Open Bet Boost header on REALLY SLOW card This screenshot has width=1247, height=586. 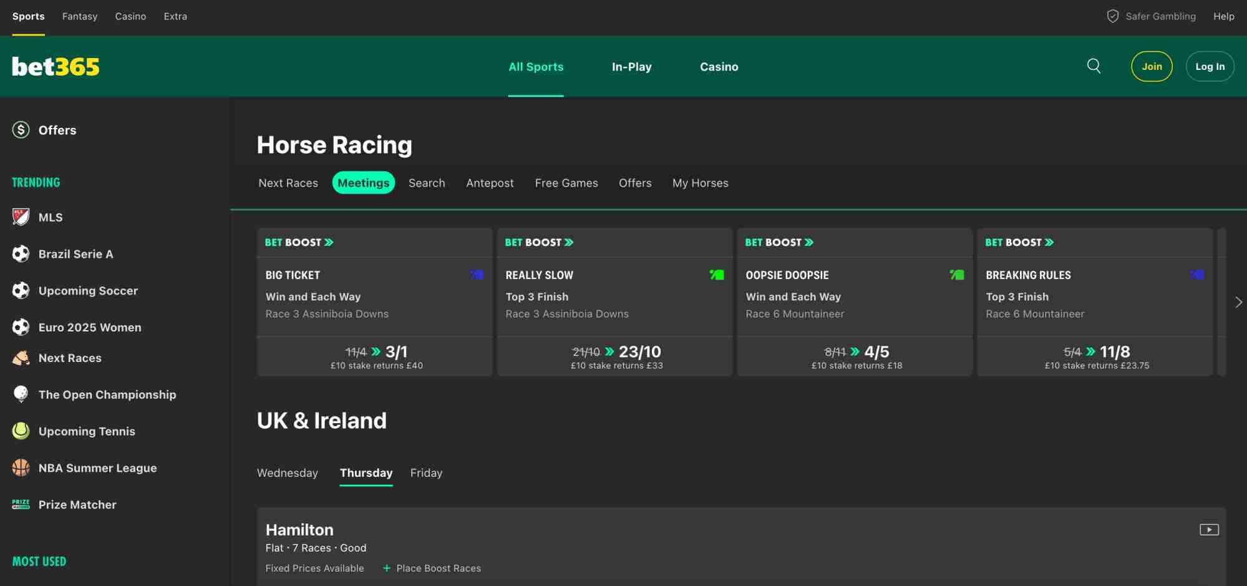(540, 242)
